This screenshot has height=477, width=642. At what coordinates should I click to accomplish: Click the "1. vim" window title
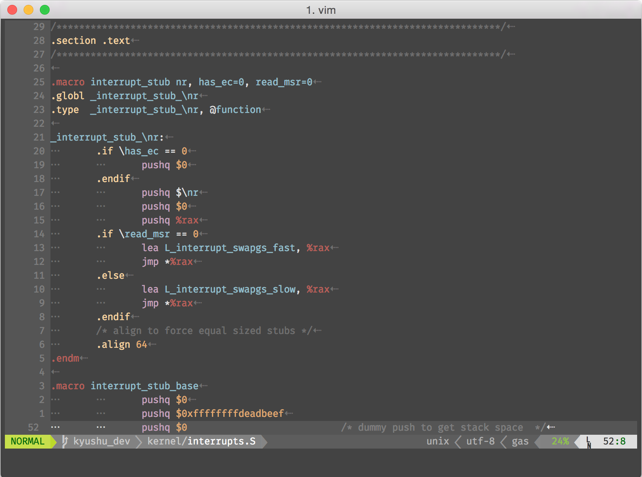pyautogui.click(x=321, y=10)
